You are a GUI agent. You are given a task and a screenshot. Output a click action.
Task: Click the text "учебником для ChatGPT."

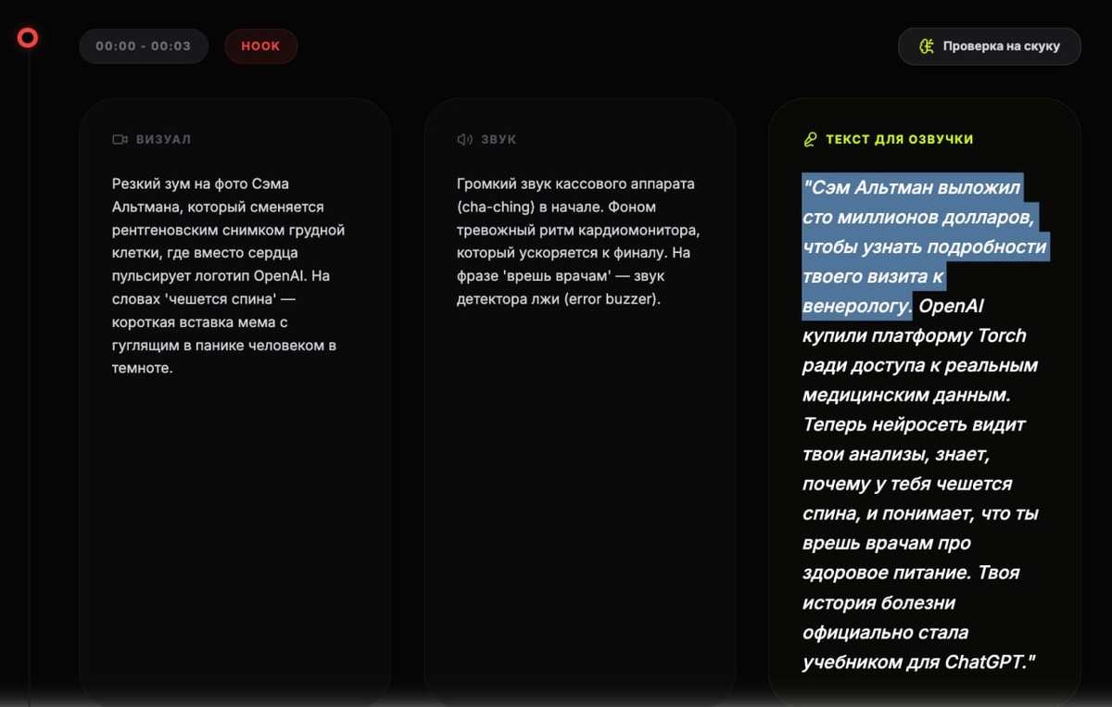918,662
